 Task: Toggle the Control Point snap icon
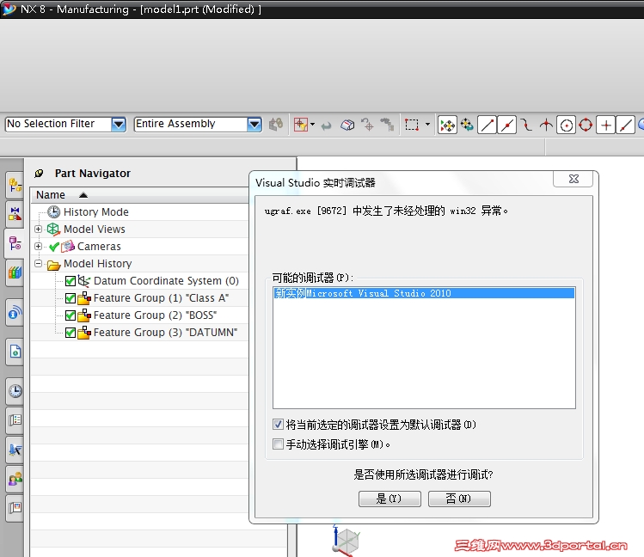pyautogui.click(x=526, y=125)
